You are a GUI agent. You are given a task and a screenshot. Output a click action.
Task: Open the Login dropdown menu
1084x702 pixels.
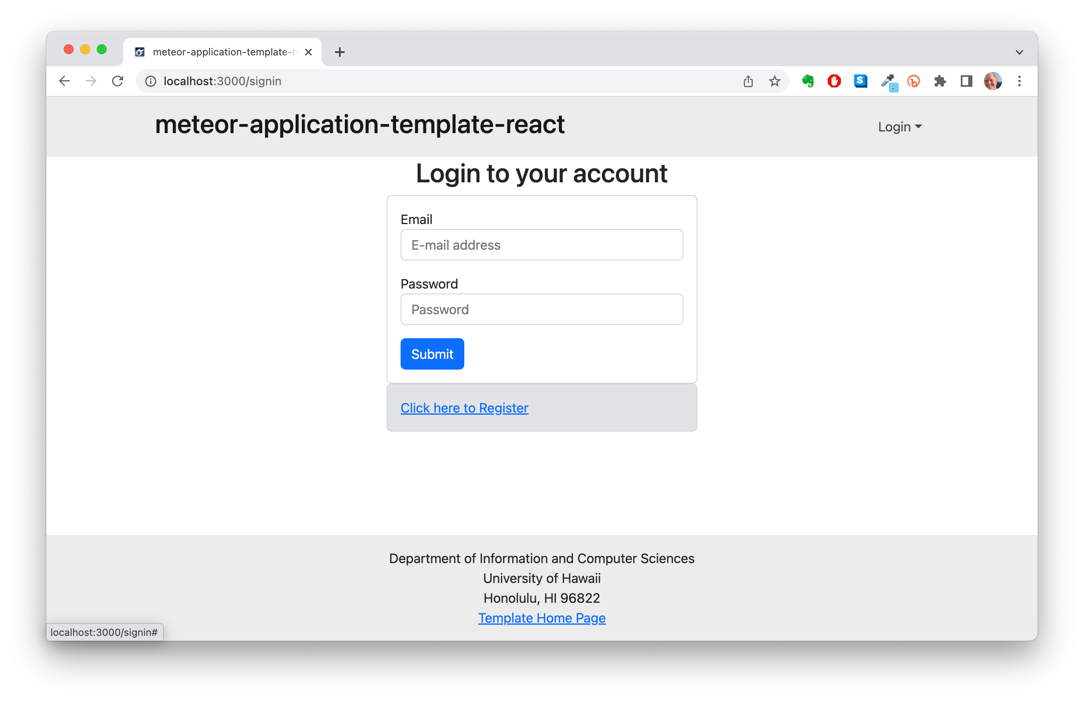pyautogui.click(x=899, y=127)
